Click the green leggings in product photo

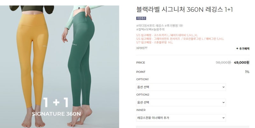[81, 60]
